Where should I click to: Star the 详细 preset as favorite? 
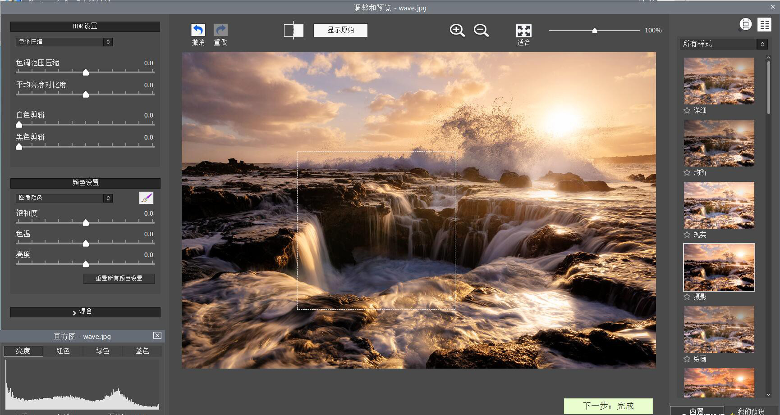[687, 110]
